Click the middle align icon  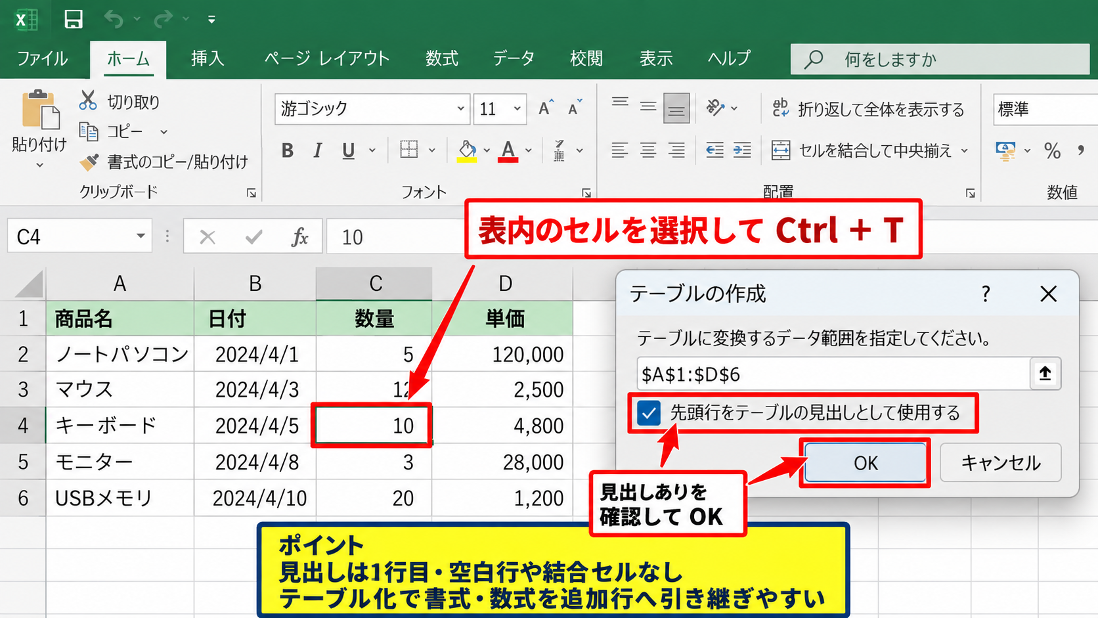648,107
